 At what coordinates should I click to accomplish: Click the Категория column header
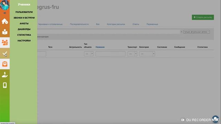[x=144, y=47]
